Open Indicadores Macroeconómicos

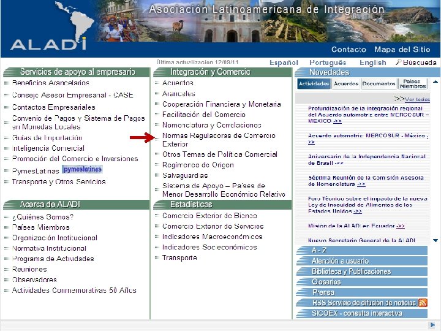click(x=213, y=237)
